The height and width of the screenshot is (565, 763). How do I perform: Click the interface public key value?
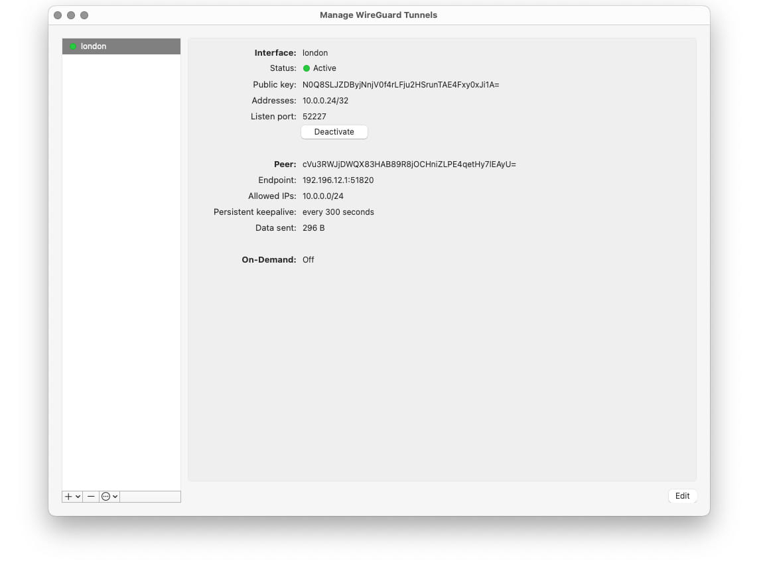pyautogui.click(x=402, y=84)
